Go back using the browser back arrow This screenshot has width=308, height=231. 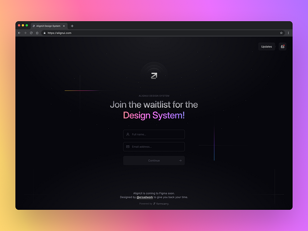tap(19, 33)
